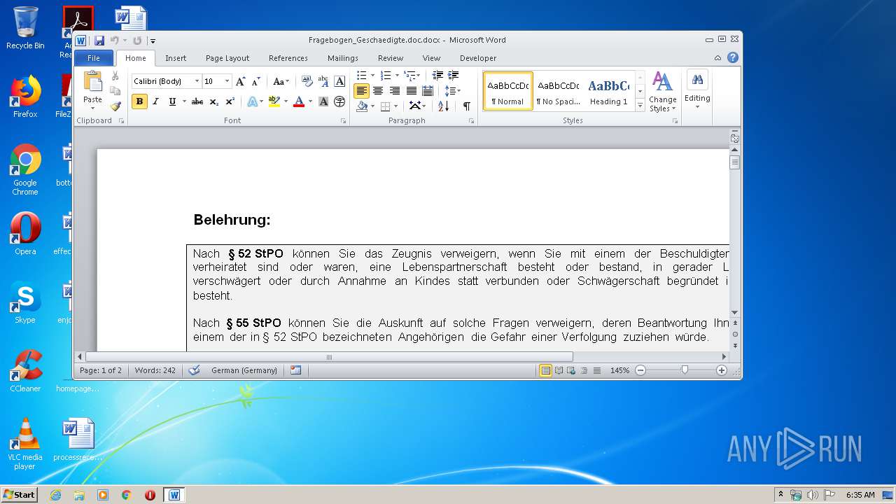896x504 pixels.
Task: Click the Find binoculars Editing icon
Action: [x=697, y=80]
